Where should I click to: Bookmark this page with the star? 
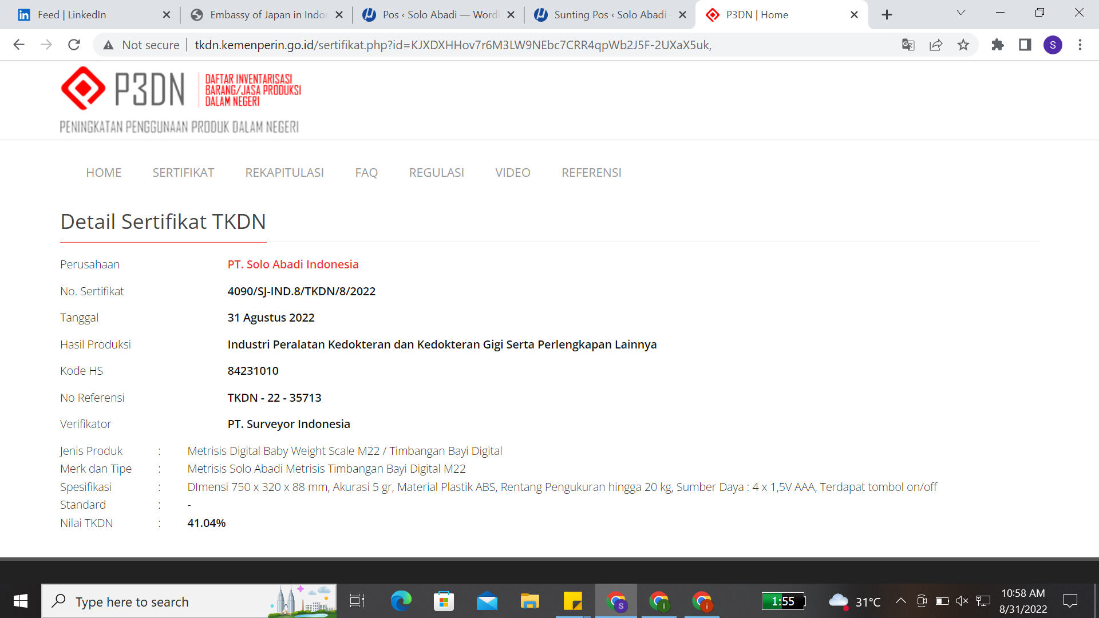coord(963,45)
